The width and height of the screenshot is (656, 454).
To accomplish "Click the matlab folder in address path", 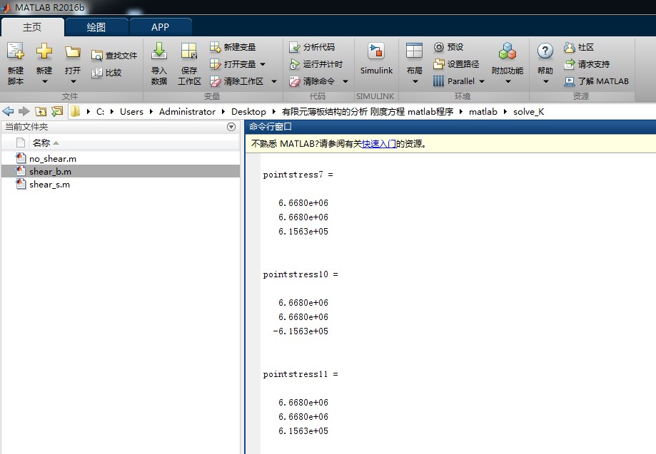I will pos(483,111).
